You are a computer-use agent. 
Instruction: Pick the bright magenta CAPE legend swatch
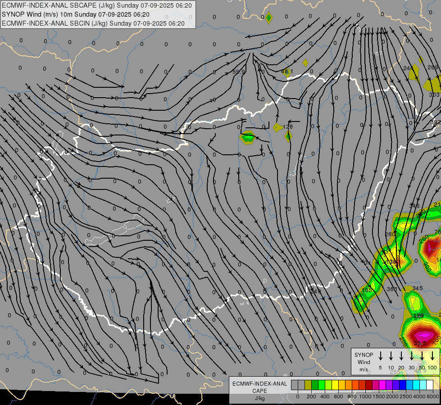point(382,385)
